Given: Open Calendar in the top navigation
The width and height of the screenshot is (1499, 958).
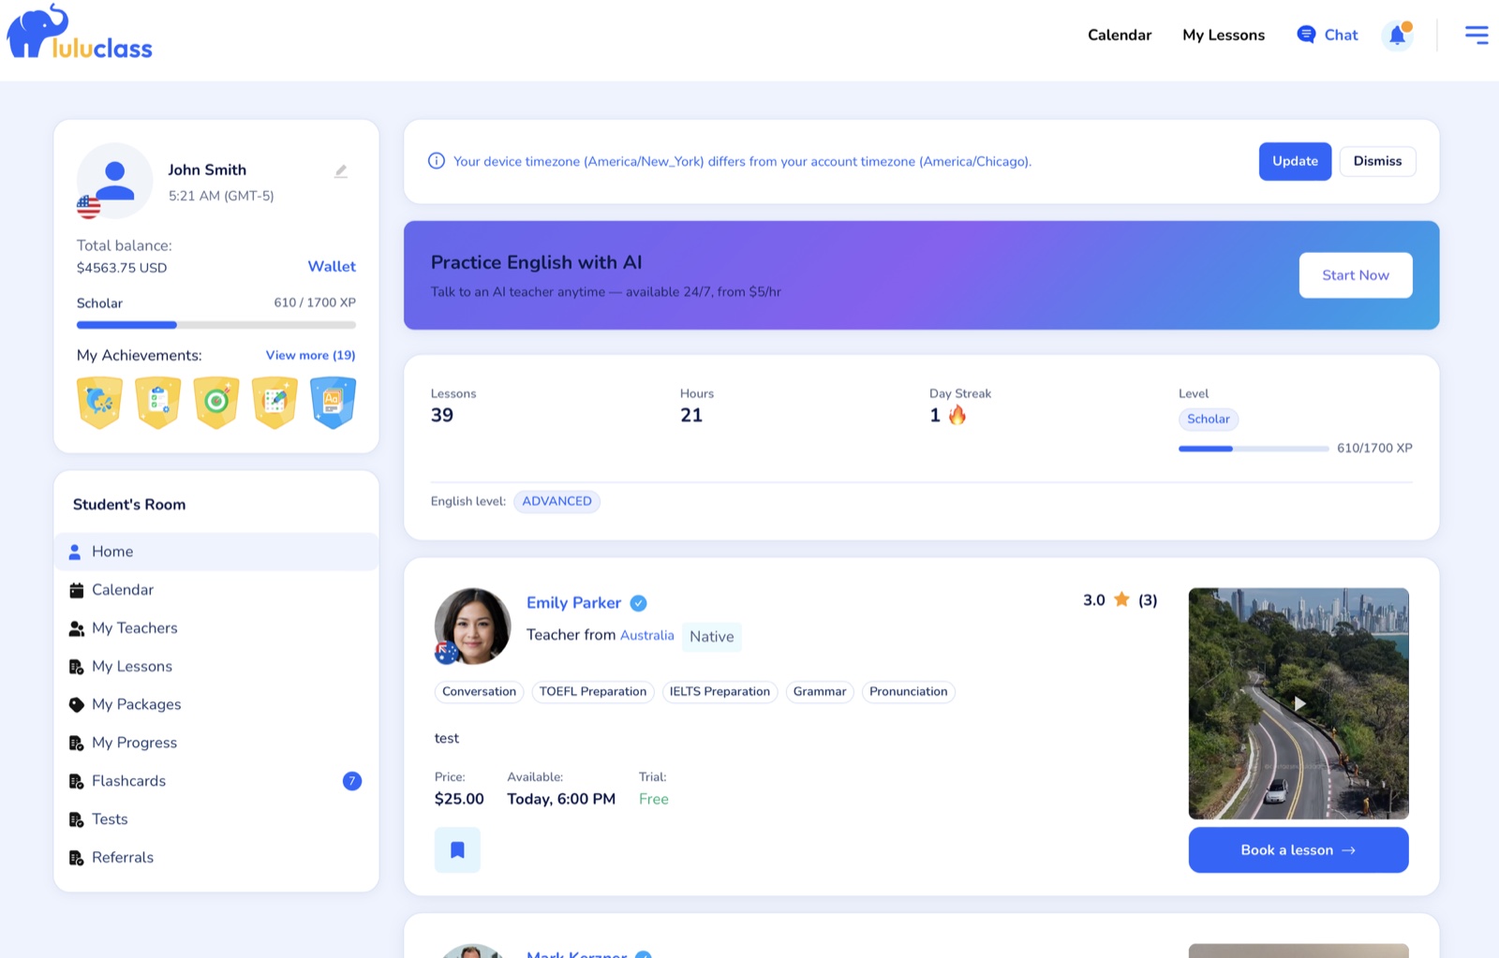Looking at the screenshot, I should (x=1120, y=35).
